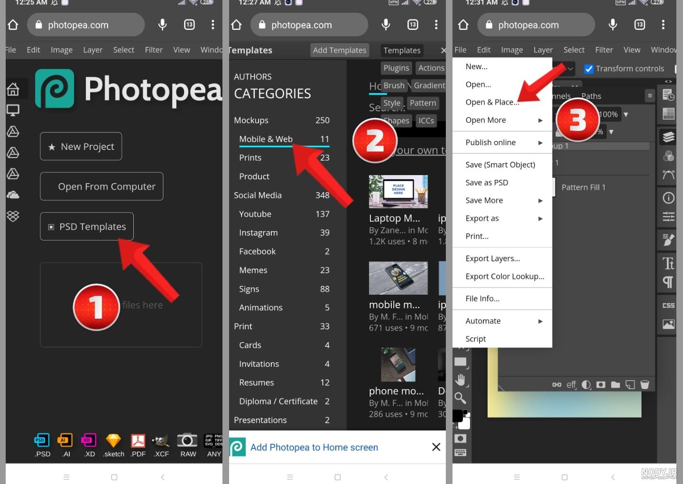Image resolution: width=683 pixels, height=484 pixels.
Task: Open CSS panel icon
Action: tap(668, 306)
